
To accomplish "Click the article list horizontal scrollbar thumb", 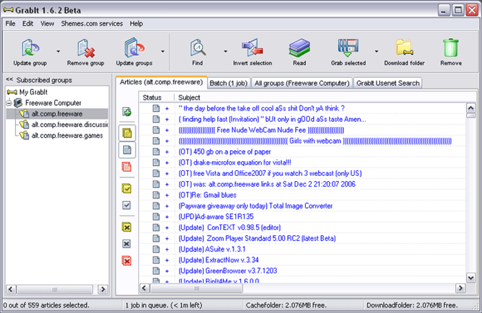I will (197, 288).
